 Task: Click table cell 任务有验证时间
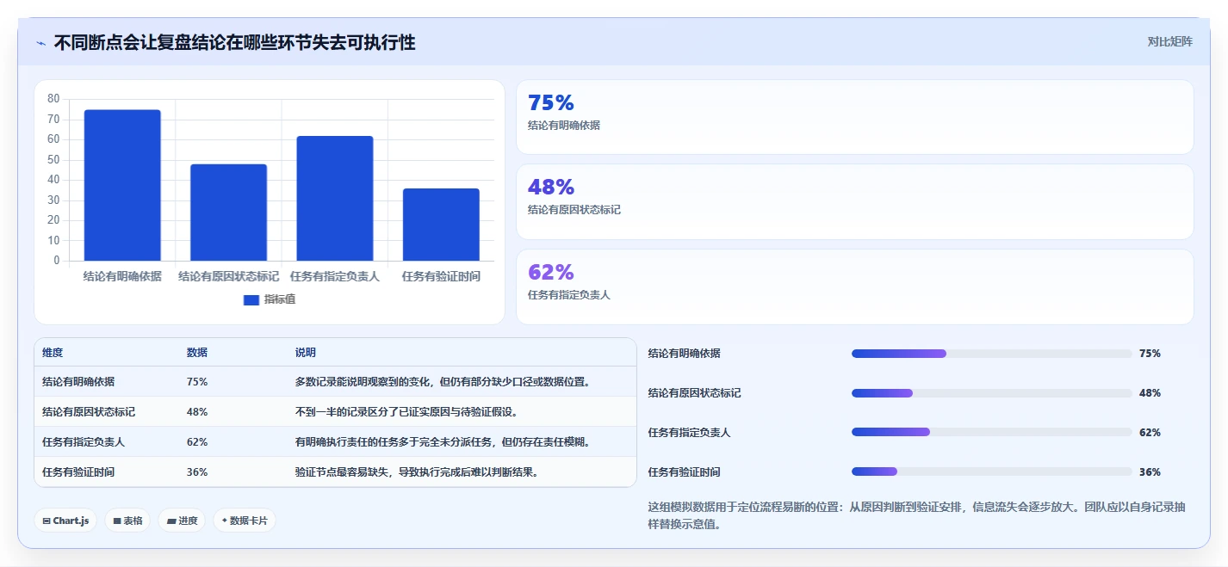(x=78, y=472)
